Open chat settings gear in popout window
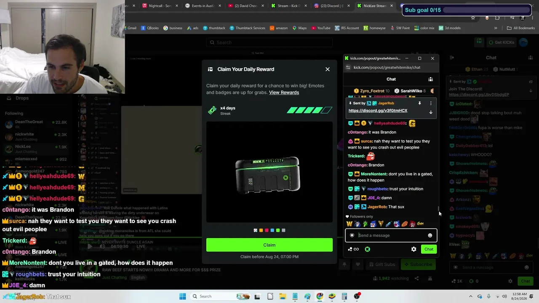 pyautogui.click(x=414, y=249)
